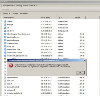100x96 pixels.
Task: Select file name USB Driver
Action: coord(10,31)
